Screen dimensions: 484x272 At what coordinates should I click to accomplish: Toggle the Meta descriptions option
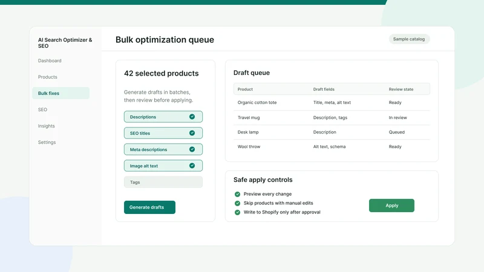[163, 149]
